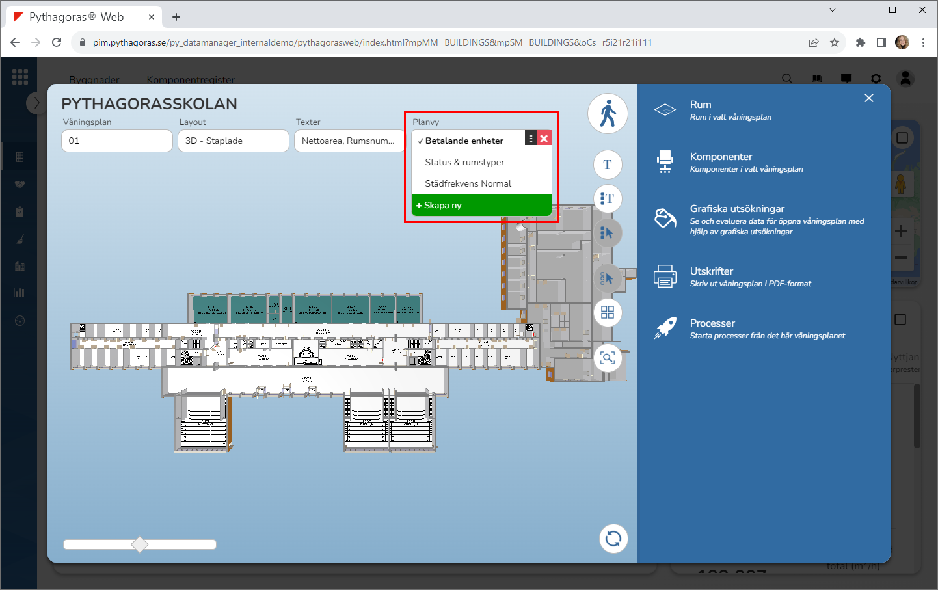Expand the Texter Nettoarea dropdown
The width and height of the screenshot is (938, 590).
click(349, 141)
